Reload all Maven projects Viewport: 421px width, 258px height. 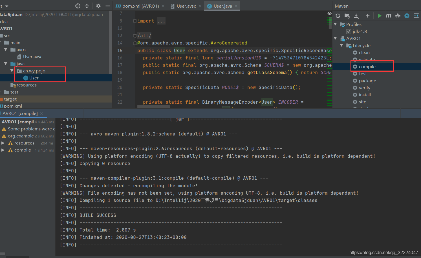coord(338,16)
